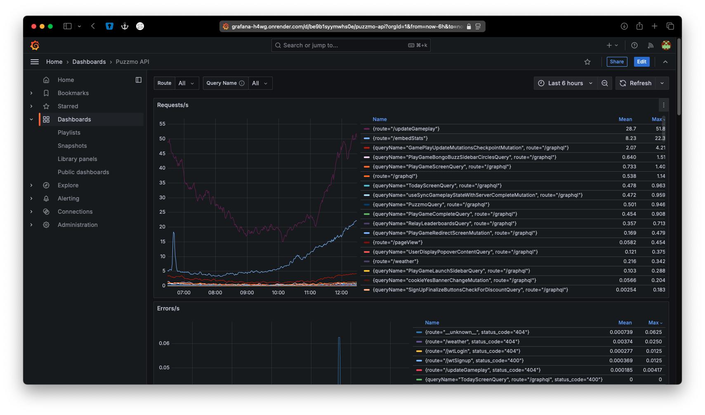Undock the sidebar menu panel
Image resolution: width=705 pixels, height=415 pixels.
139,80
